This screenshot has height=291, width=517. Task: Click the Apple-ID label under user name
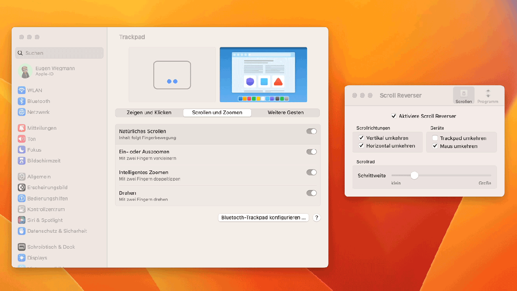(44, 74)
